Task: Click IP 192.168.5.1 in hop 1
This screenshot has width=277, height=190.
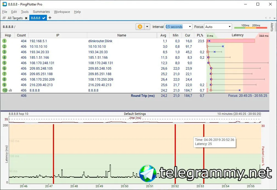Action: [x=38, y=41]
